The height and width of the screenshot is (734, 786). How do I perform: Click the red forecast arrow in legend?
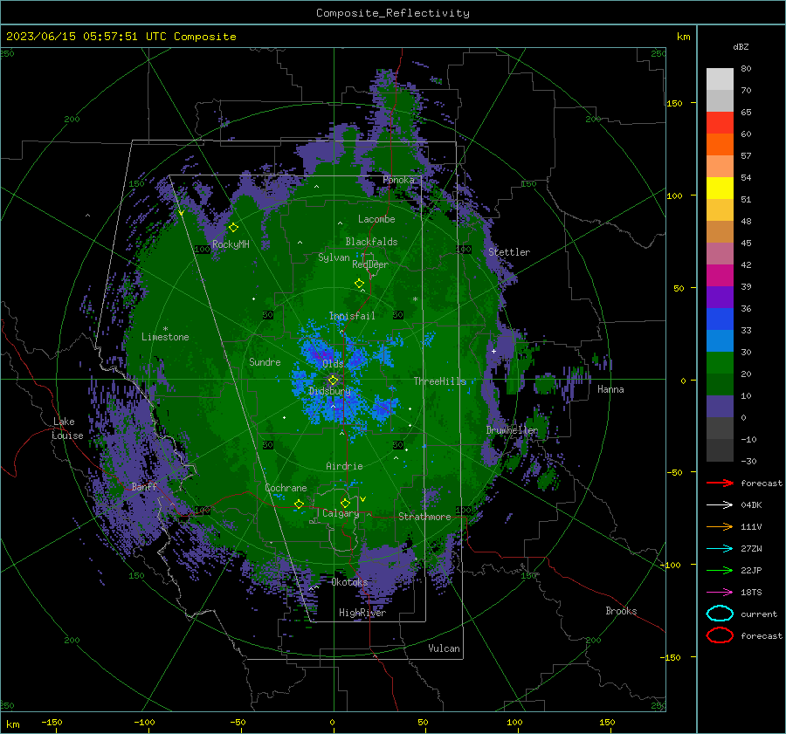[720, 483]
